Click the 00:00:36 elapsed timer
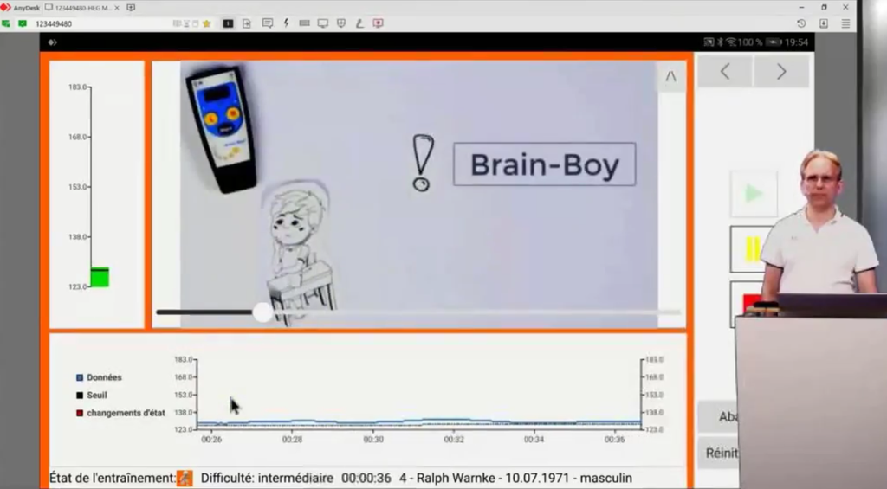This screenshot has width=887, height=489. [366, 479]
